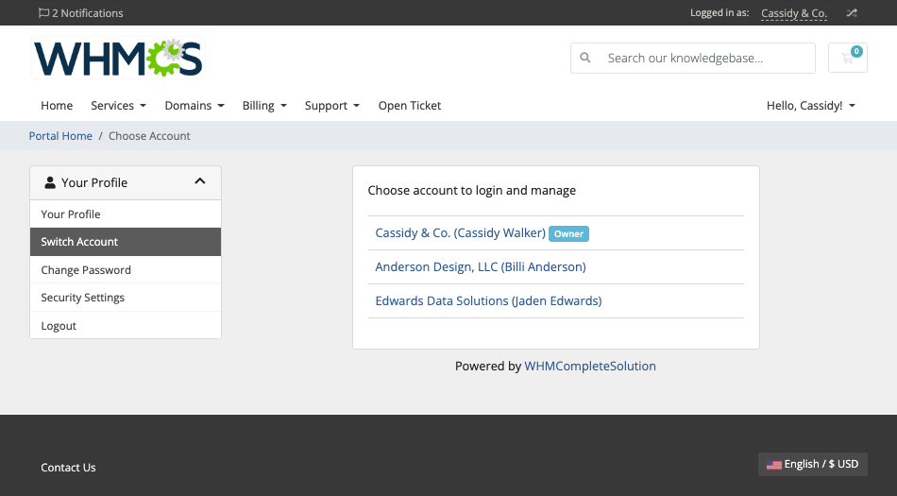Click the Your Profile person icon
This screenshot has height=496, width=897.
pos(50,182)
